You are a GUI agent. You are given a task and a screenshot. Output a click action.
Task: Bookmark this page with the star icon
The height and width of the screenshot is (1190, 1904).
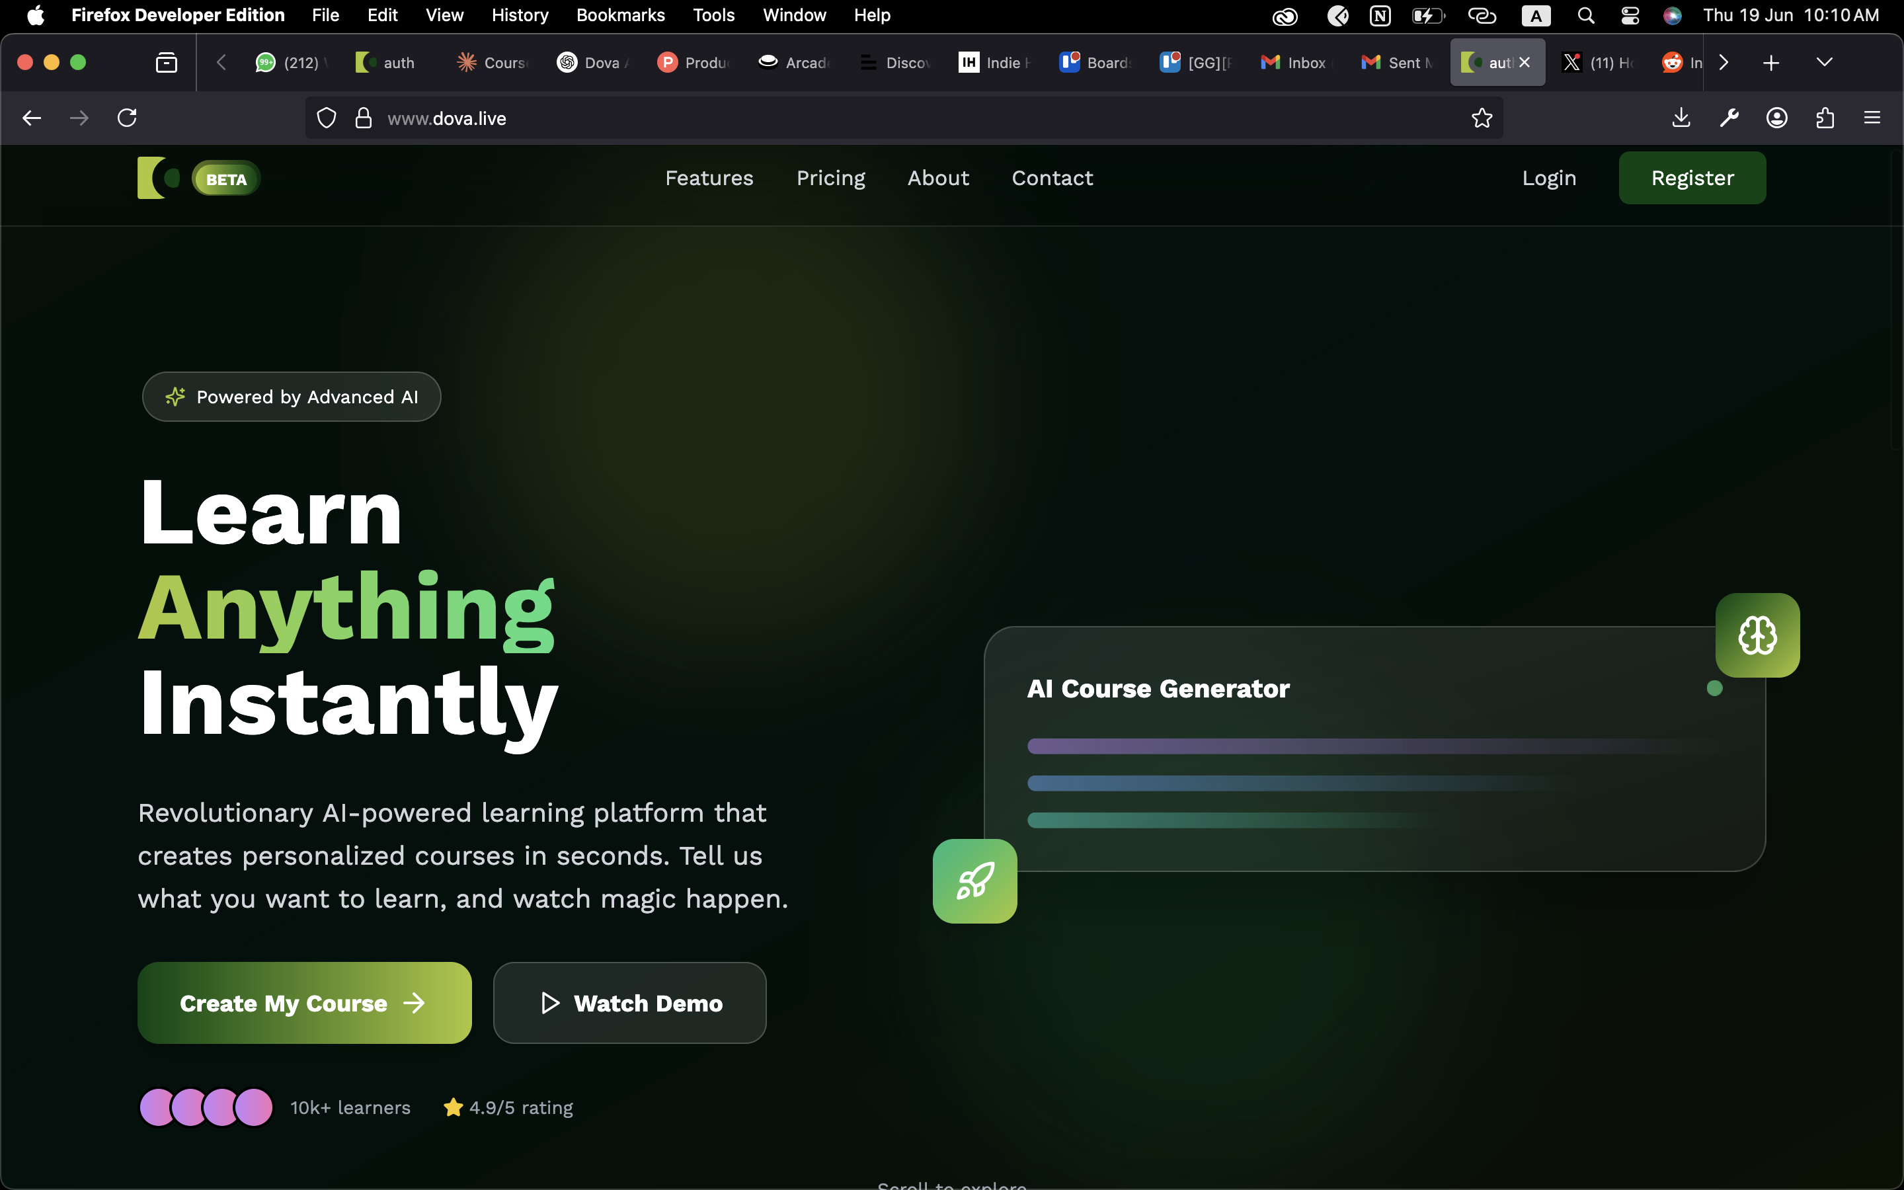coord(1482,118)
